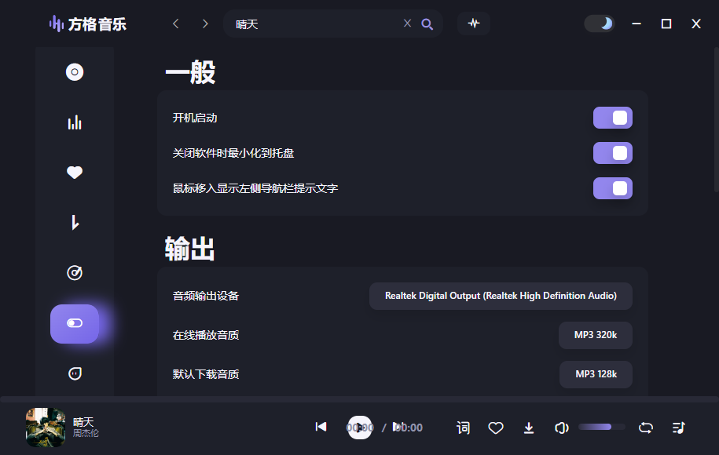Toggle dark mode moon switch

[600, 24]
